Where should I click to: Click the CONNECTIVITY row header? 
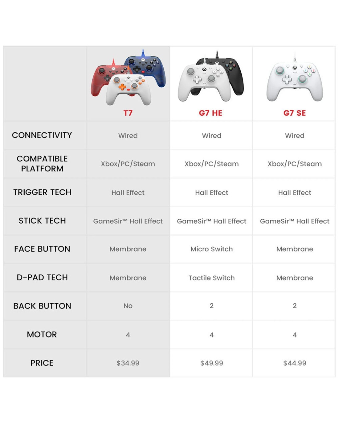(x=42, y=135)
